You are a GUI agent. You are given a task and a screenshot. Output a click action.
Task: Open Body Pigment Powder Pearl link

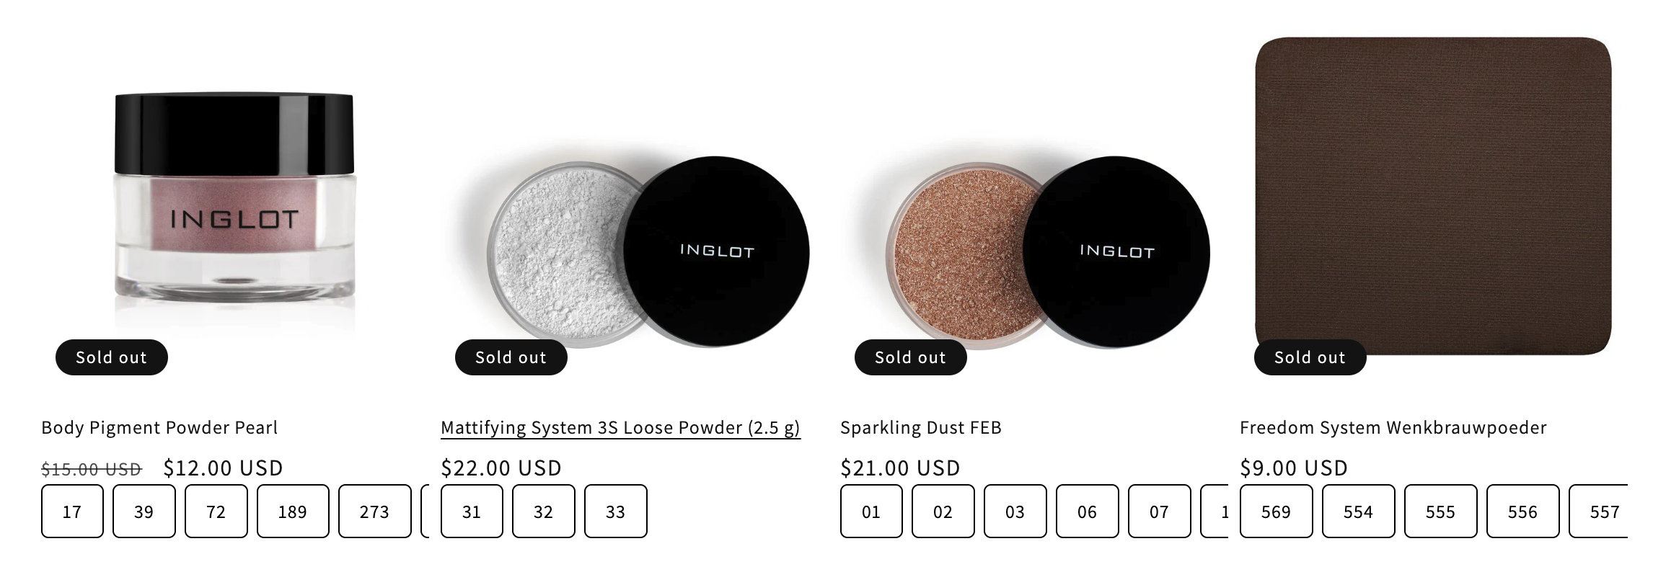pyautogui.click(x=159, y=427)
